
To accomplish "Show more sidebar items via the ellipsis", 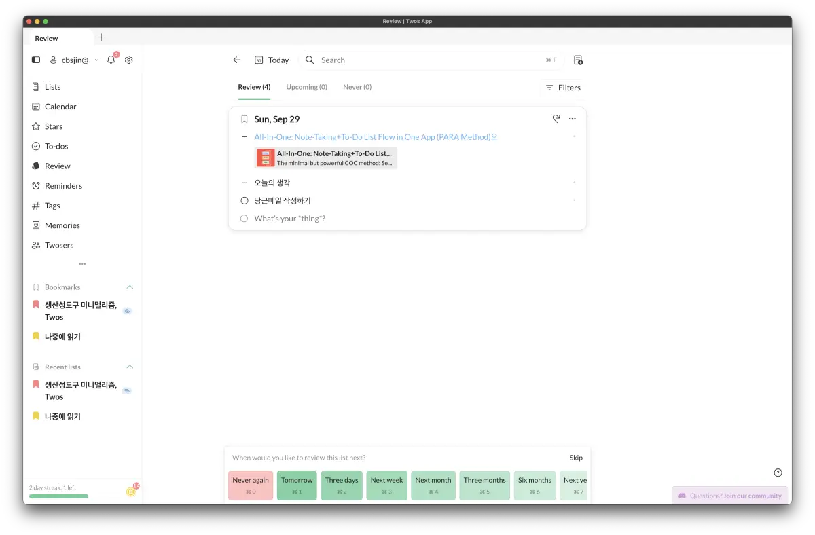I will (x=82, y=264).
